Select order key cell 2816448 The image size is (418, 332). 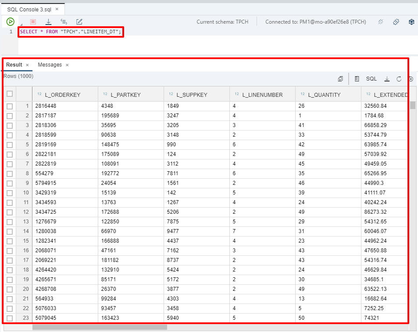tap(65, 106)
